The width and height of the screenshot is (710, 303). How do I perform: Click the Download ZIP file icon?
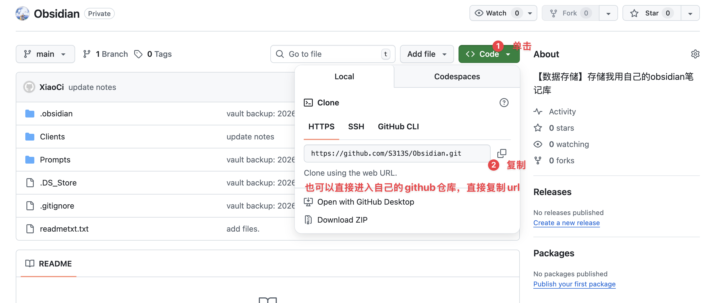(x=308, y=220)
